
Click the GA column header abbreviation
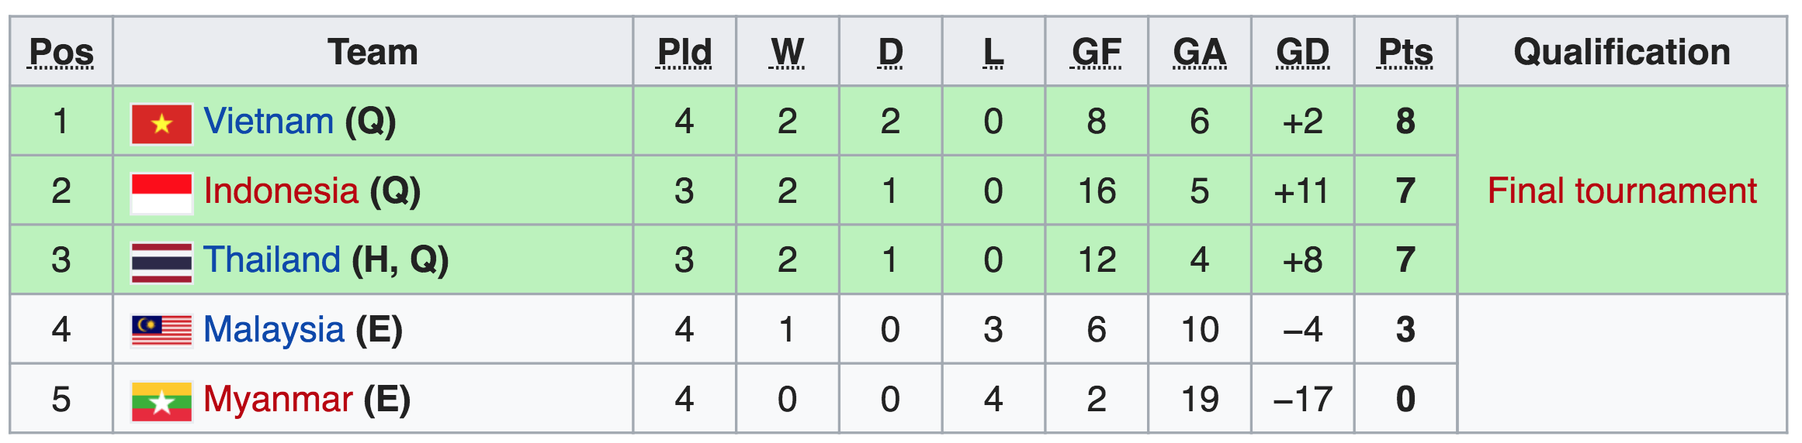coord(1199,53)
